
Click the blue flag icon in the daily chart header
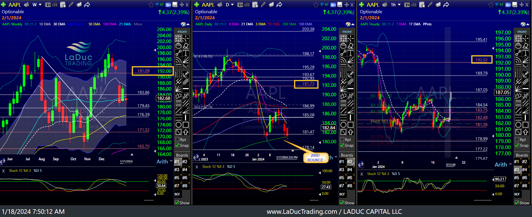click(x=322, y=5)
